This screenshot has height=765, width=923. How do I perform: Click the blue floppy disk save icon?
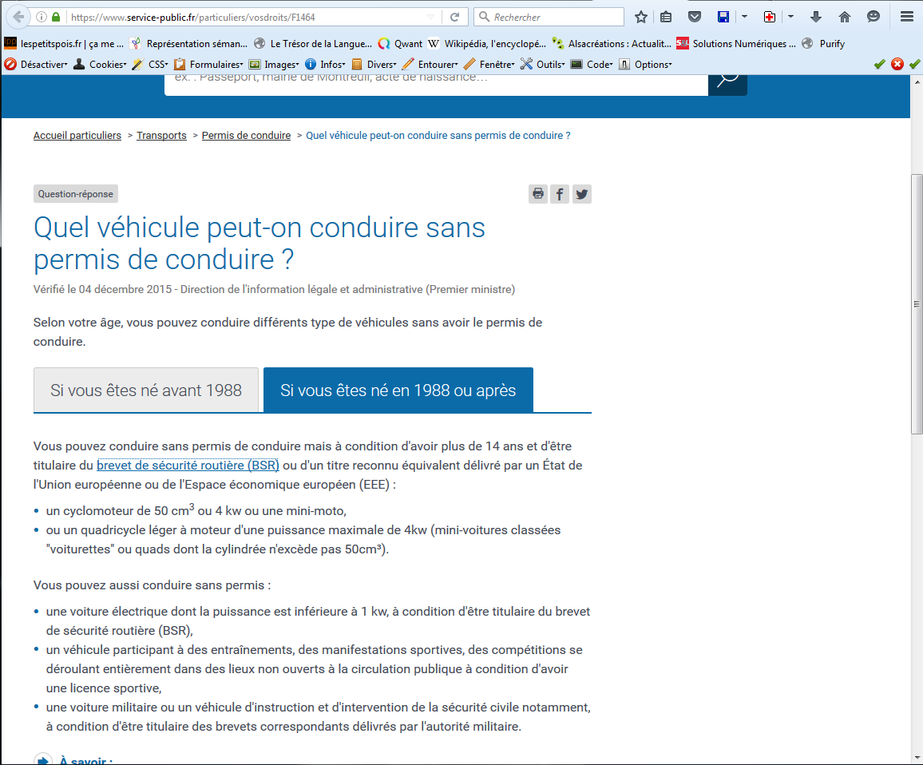click(723, 17)
